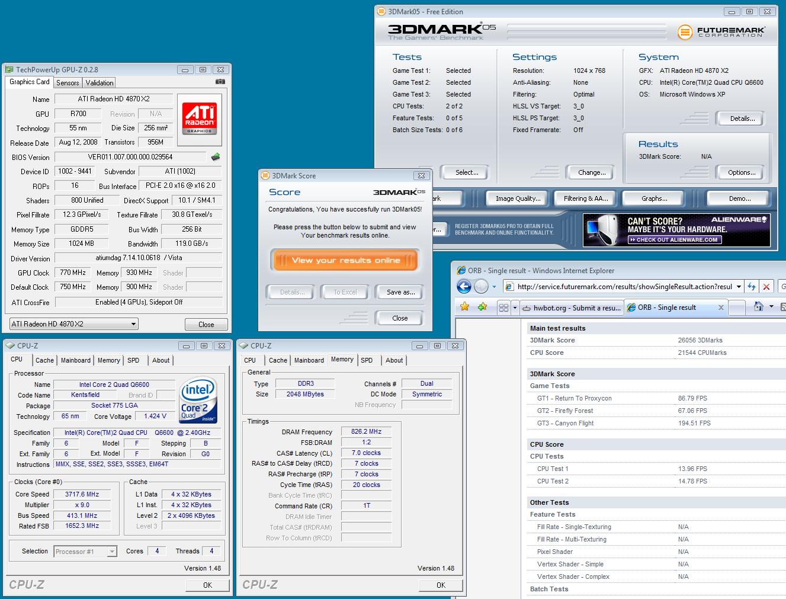
Task: Click the Internet Explorer window title icon
Action: pyautogui.click(x=461, y=270)
